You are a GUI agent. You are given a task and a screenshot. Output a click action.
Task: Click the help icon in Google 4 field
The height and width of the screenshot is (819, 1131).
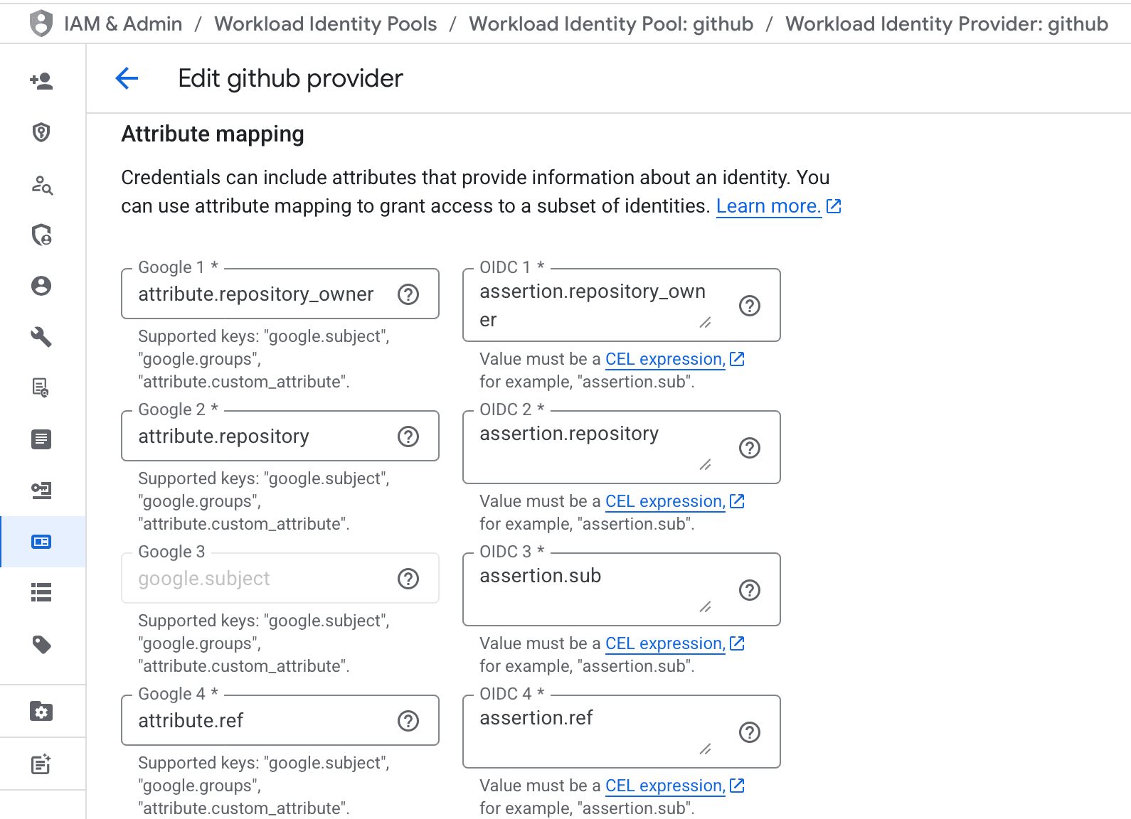[408, 721]
